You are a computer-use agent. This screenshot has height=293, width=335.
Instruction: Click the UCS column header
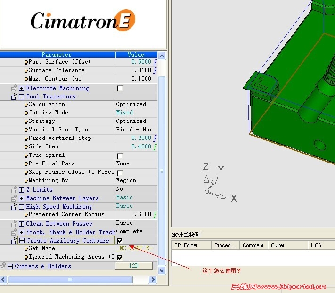pos(321,245)
